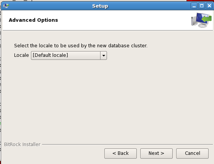This screenshot has height=164, width=214.
Task: Proceed with the Next > button
Action: coord(156,153)
